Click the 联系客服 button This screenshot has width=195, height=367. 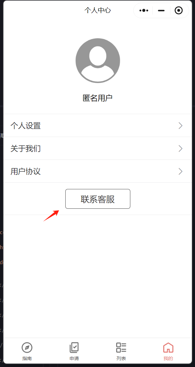tap(98, 199)
